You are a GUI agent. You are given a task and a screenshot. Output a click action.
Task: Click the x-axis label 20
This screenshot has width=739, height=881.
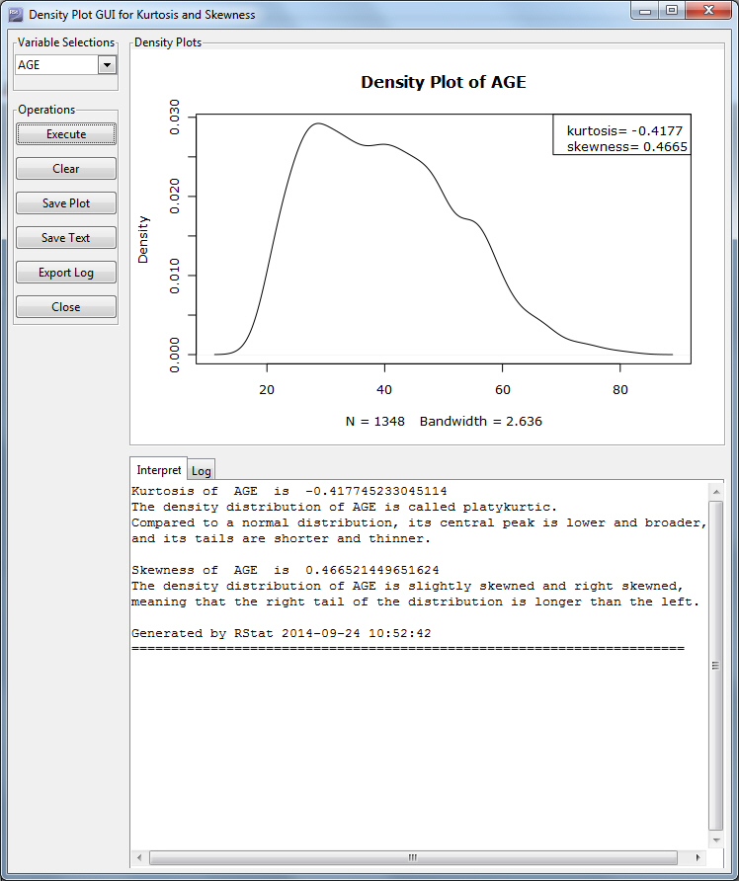[267, 390]
